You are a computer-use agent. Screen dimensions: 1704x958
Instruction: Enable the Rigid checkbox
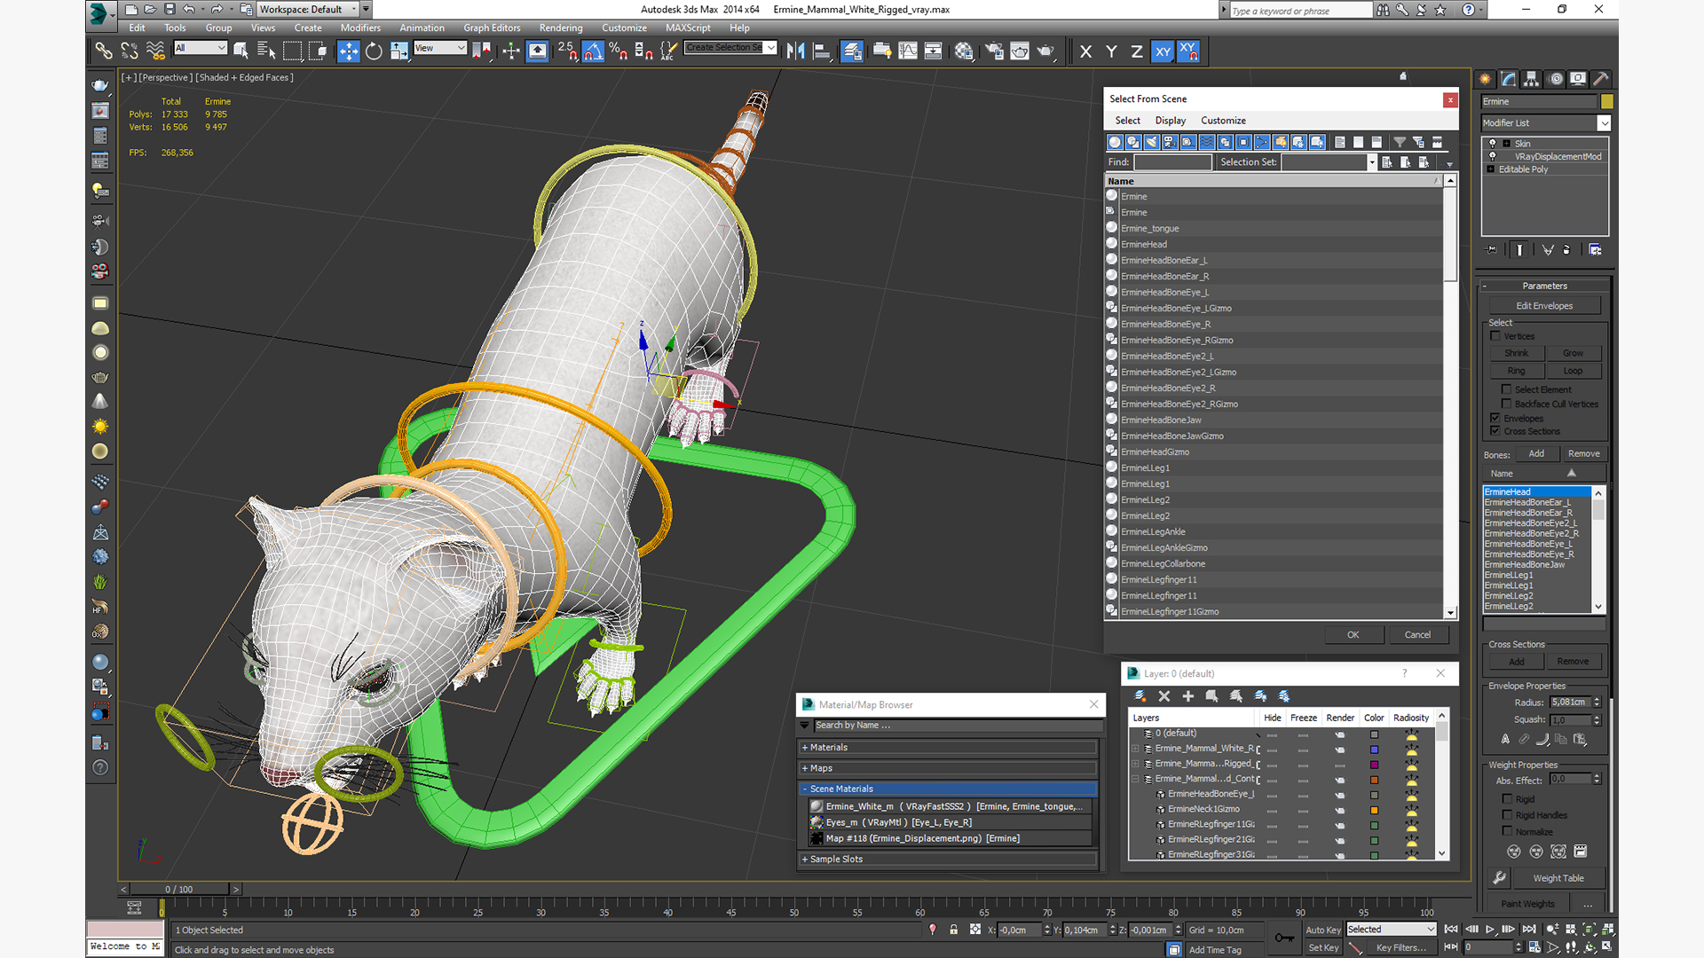click(1507, 798)
